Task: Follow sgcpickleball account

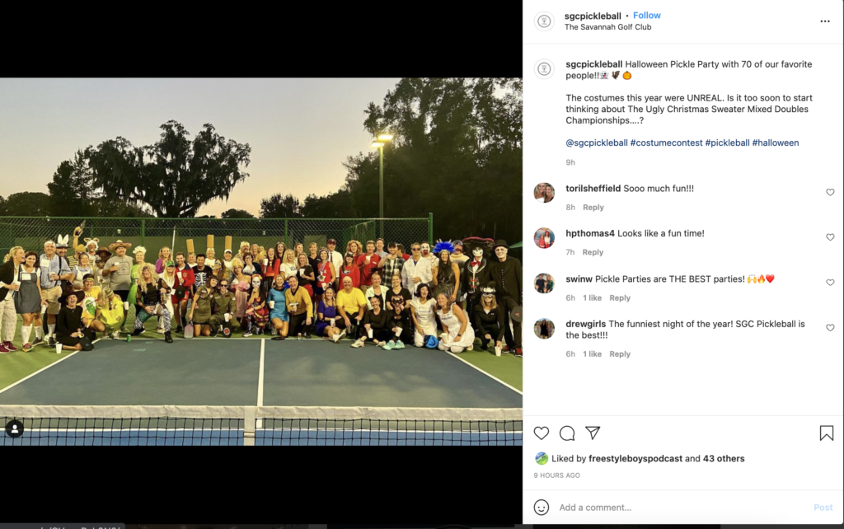Action: click(x=646, y=16)
